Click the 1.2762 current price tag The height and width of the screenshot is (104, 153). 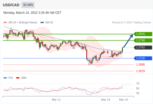(143, 48)
